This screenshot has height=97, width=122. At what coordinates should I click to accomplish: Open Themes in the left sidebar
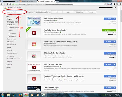pyautogui.click(x=8, y=67)
